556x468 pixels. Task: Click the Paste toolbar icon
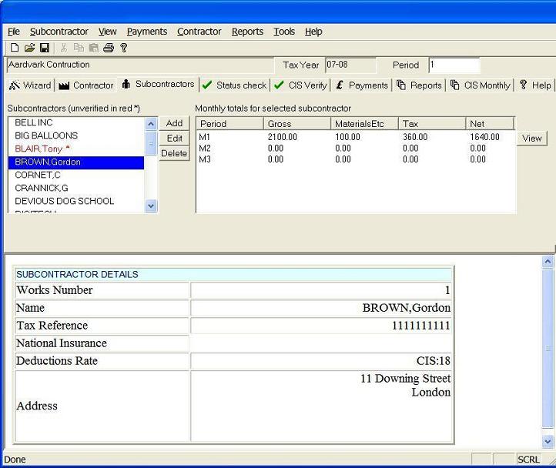pyautogui.click(x=94, y=48)
